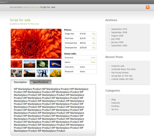Click the $200.00 price value
154x139 pixels.
coord(83,48)
